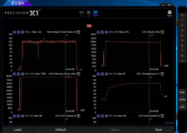Select profile slot 7
187x133 pixels.
point(182,51)
